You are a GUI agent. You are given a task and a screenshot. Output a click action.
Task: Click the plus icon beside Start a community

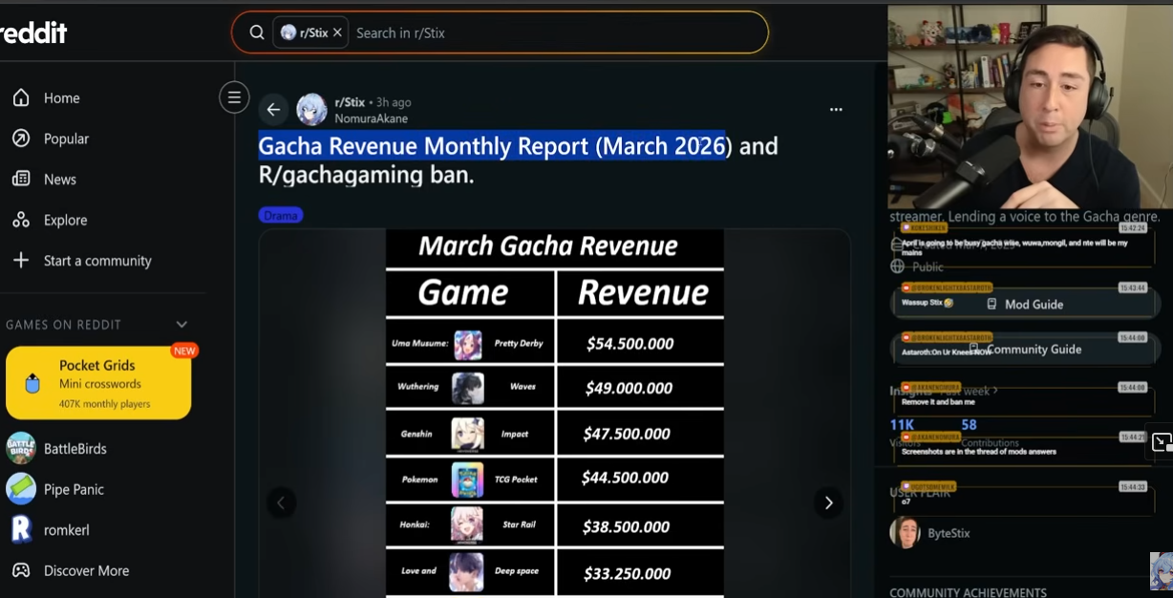coord(21,261)
